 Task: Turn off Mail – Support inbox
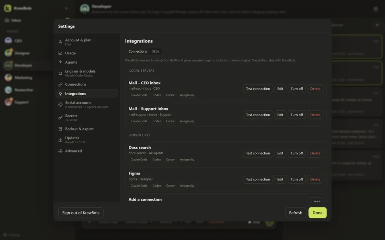pyautogui.click(x=297, y=115)
